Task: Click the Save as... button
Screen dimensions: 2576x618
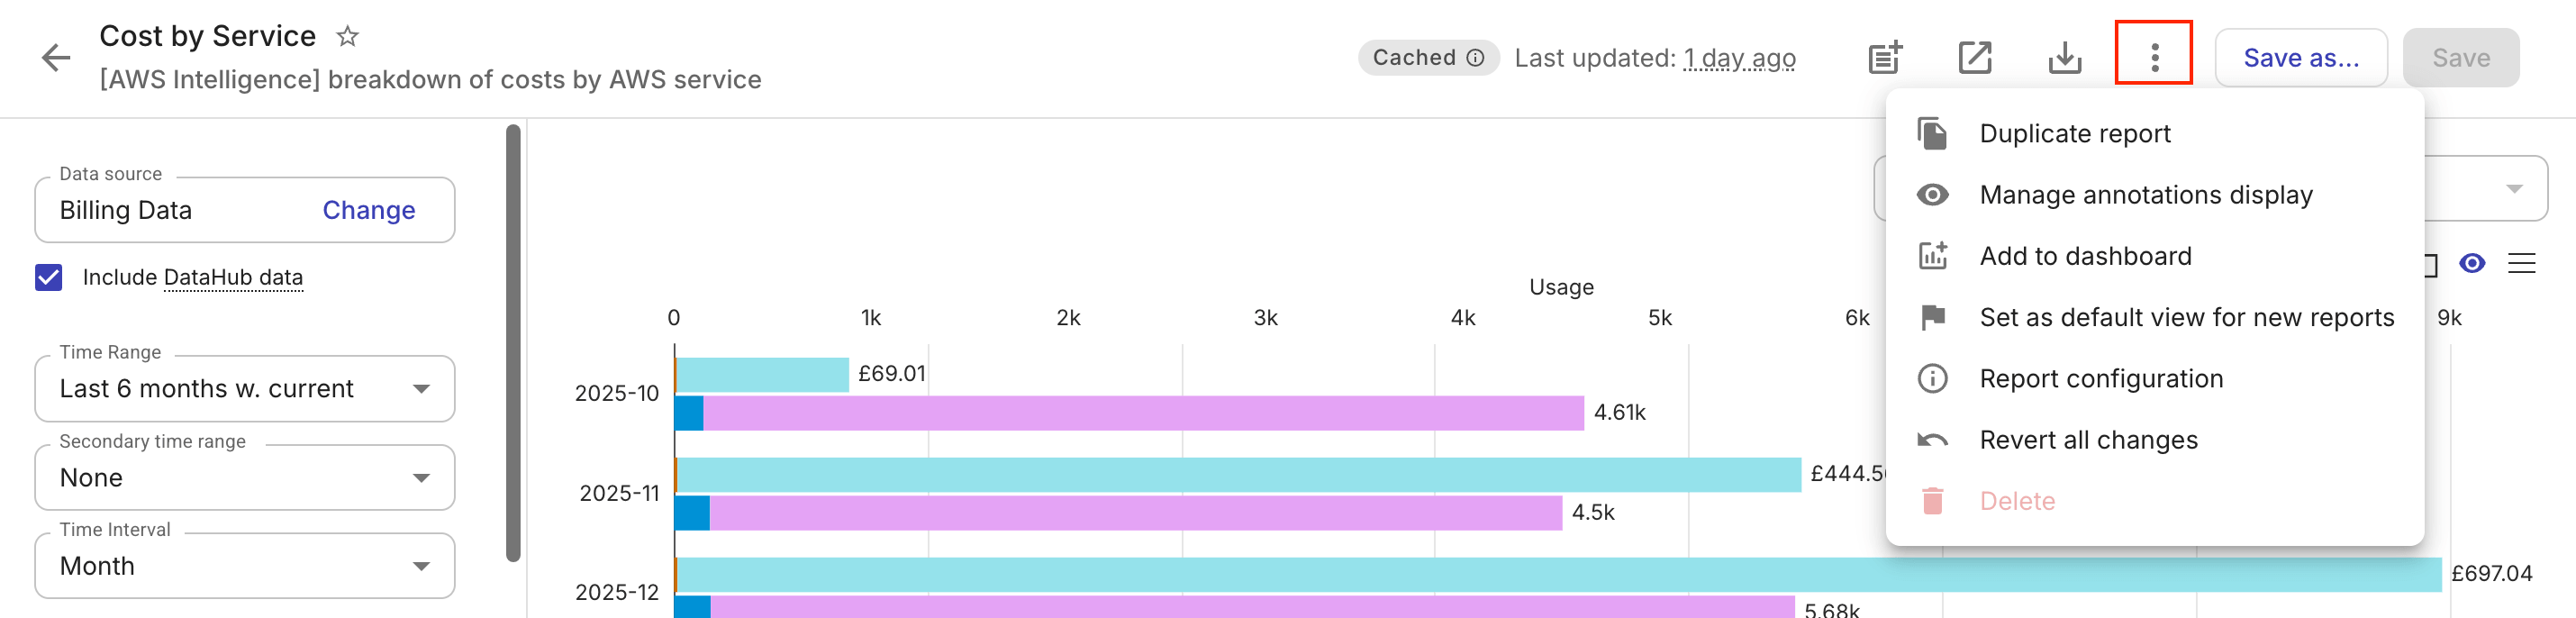Action: point(2300,58)
